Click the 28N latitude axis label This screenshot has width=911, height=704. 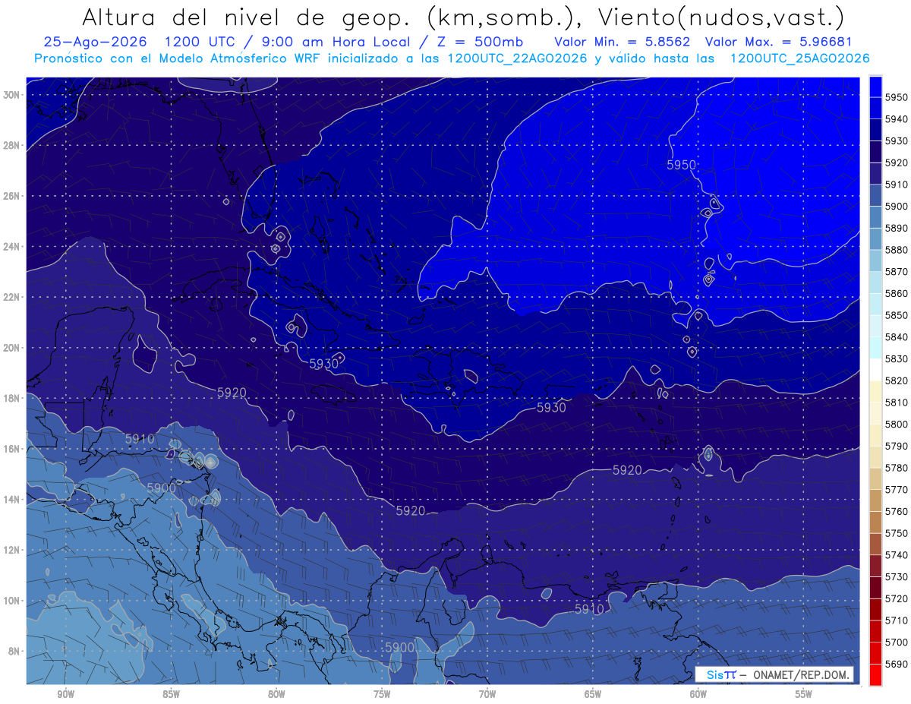(11, 145)
